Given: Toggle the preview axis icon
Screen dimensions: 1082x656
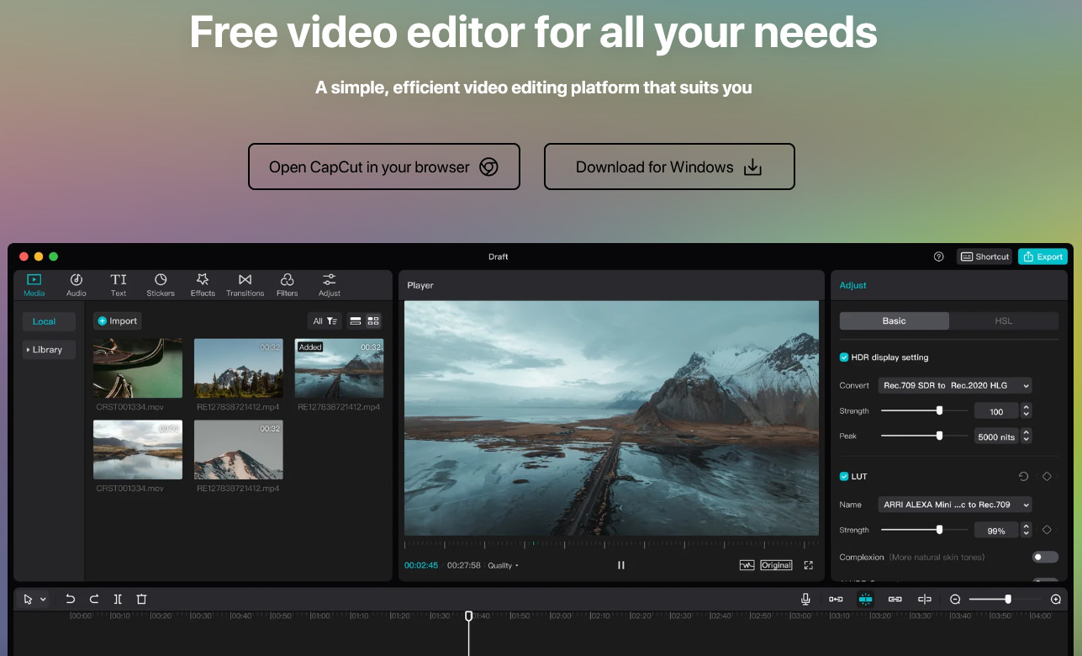Looking at the screenshot, I should point(925,599).
